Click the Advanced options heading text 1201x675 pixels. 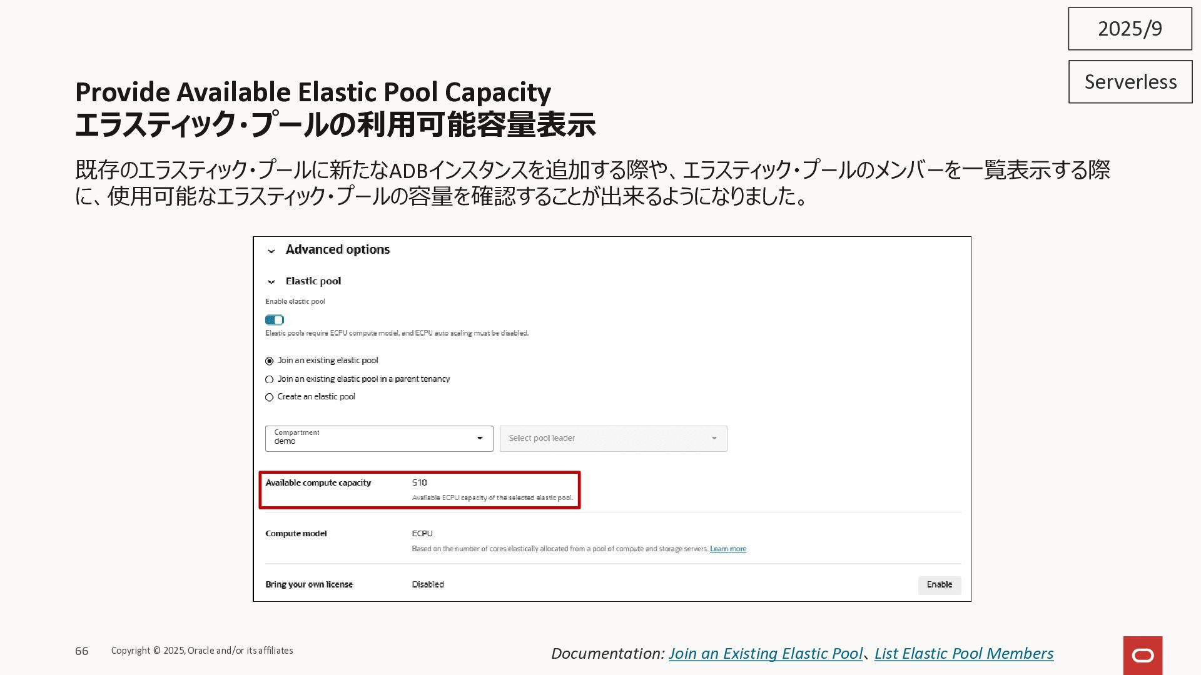click(x=338, y=250)
